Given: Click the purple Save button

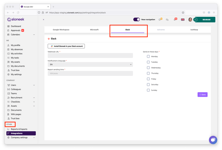Looking at the screenshot, I should pos(202,94).
